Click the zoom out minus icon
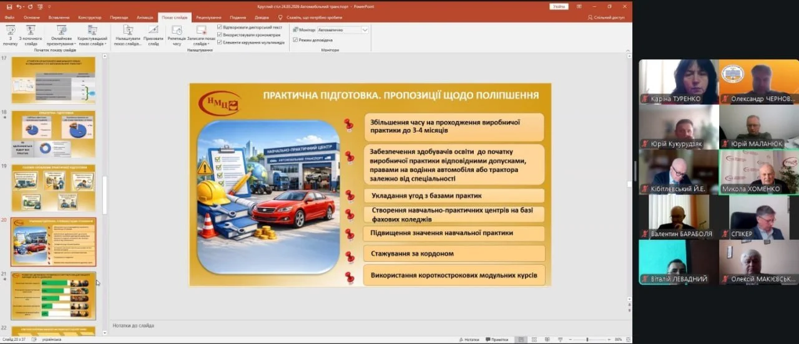Image resolution: width=799 pixels, height=344 pixels. click(x=569, y=340)
